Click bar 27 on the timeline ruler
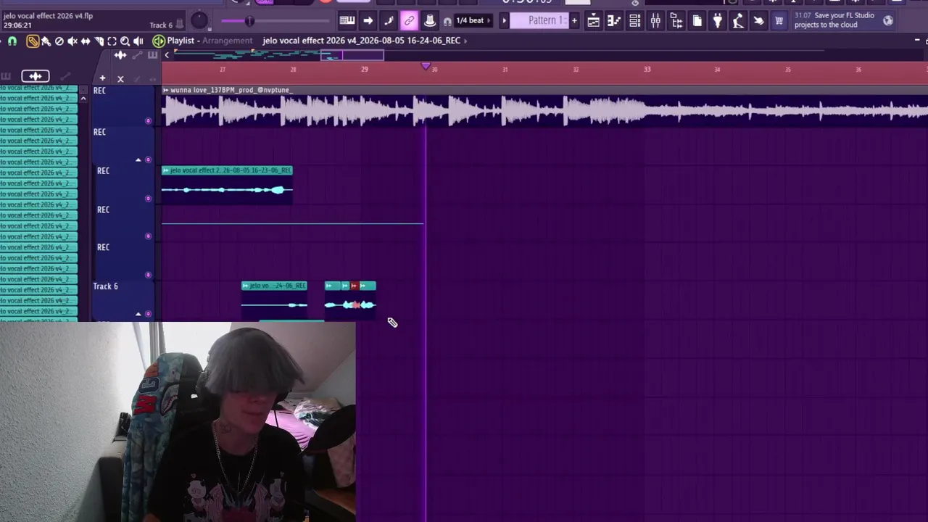928x522 pixels. pyautogui.click(x=223, y=70)
